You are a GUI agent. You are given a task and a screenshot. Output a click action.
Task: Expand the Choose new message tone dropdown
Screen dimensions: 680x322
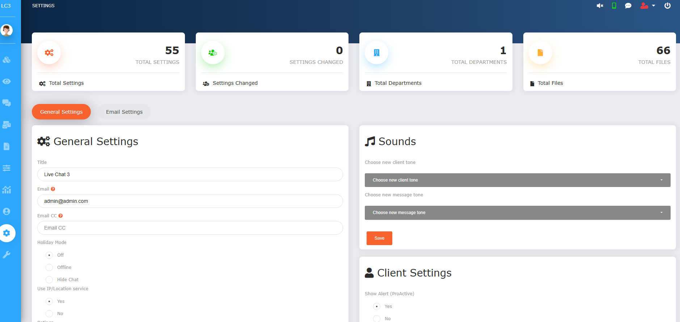(517, 213)
